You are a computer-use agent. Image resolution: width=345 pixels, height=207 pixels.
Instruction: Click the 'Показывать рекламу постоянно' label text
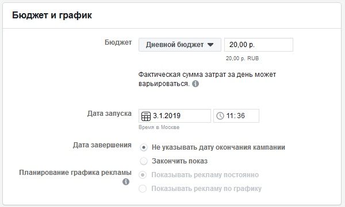point(205,175)
